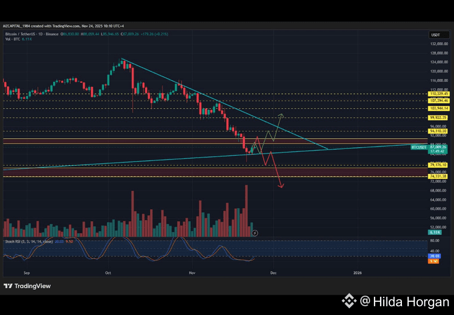This screenshot has width=454, height=315.
Task: Click the 9.50 Stoch RSI axis label
Action: click(x=434, y=261)
